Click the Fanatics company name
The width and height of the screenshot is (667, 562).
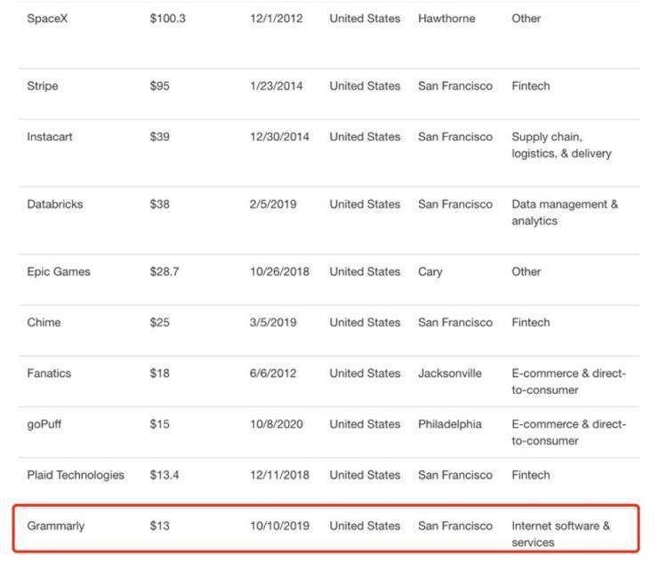[51, 373]
